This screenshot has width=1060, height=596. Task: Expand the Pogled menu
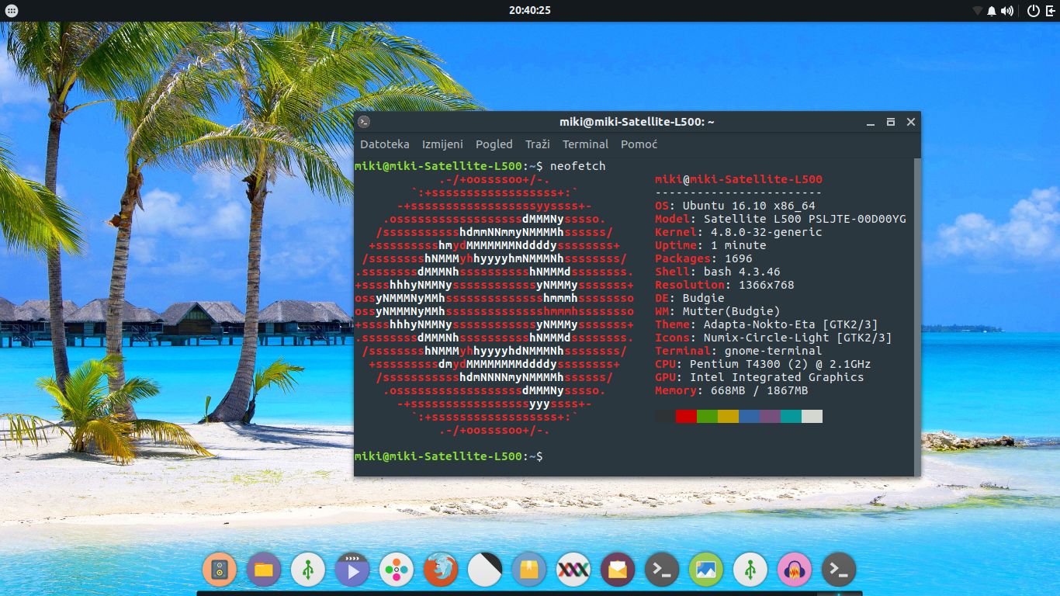point(494,144)
